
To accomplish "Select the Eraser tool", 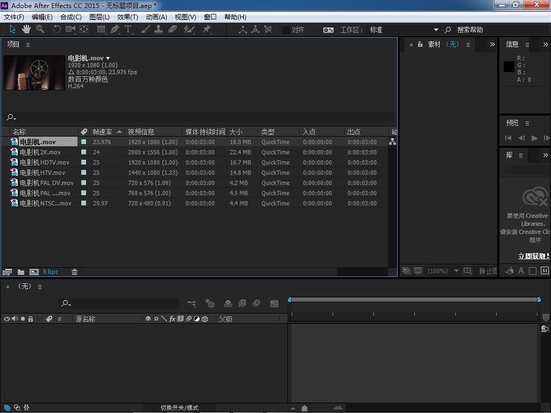I will point(172,30).
